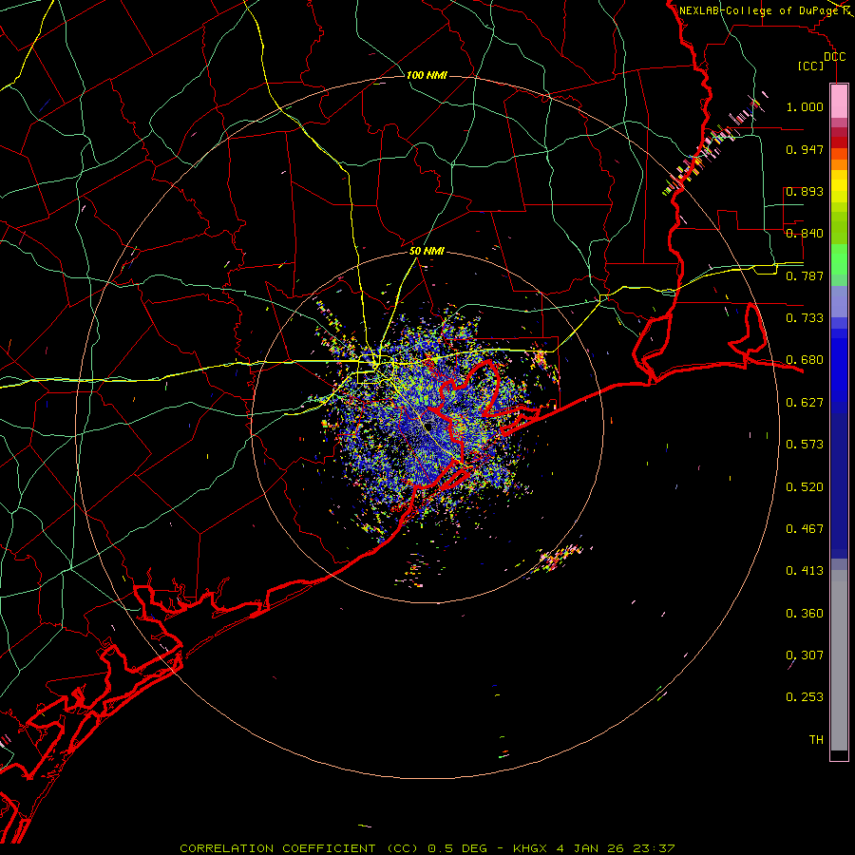Select the 0.627 scale value
This screenshot has width=855, height=855.
(x=805, y=403)
